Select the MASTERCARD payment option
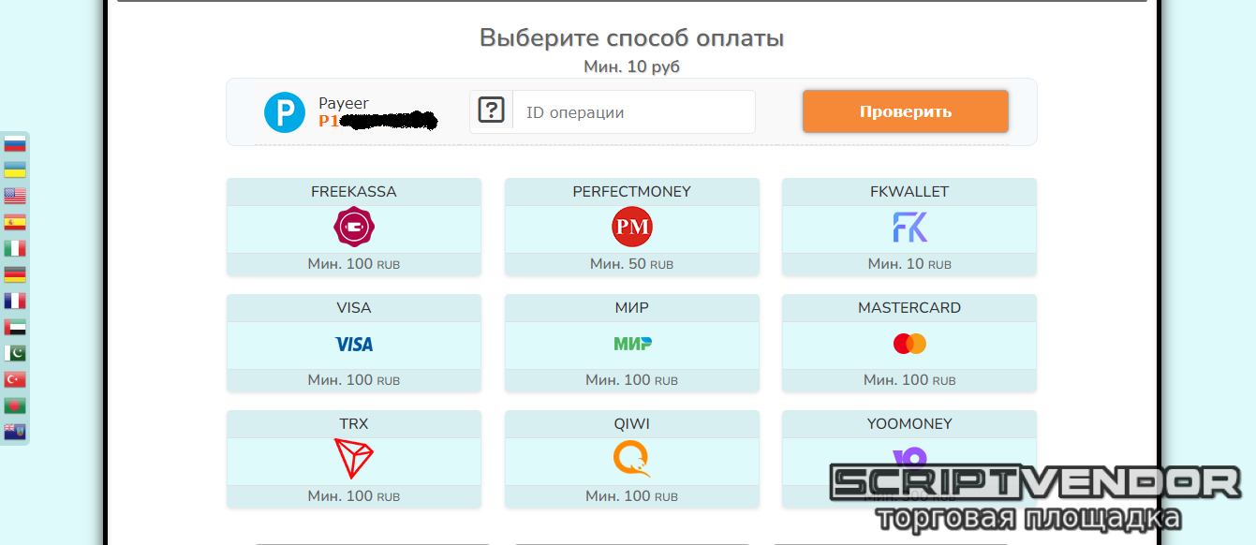This screenshot has height=545, width=1256. coord(909,343)
